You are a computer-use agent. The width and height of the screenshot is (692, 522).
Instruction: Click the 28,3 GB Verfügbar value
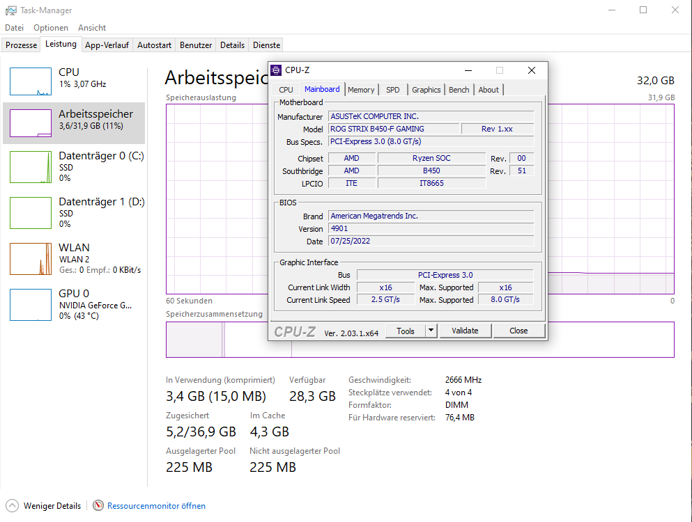tap(312, 396)
